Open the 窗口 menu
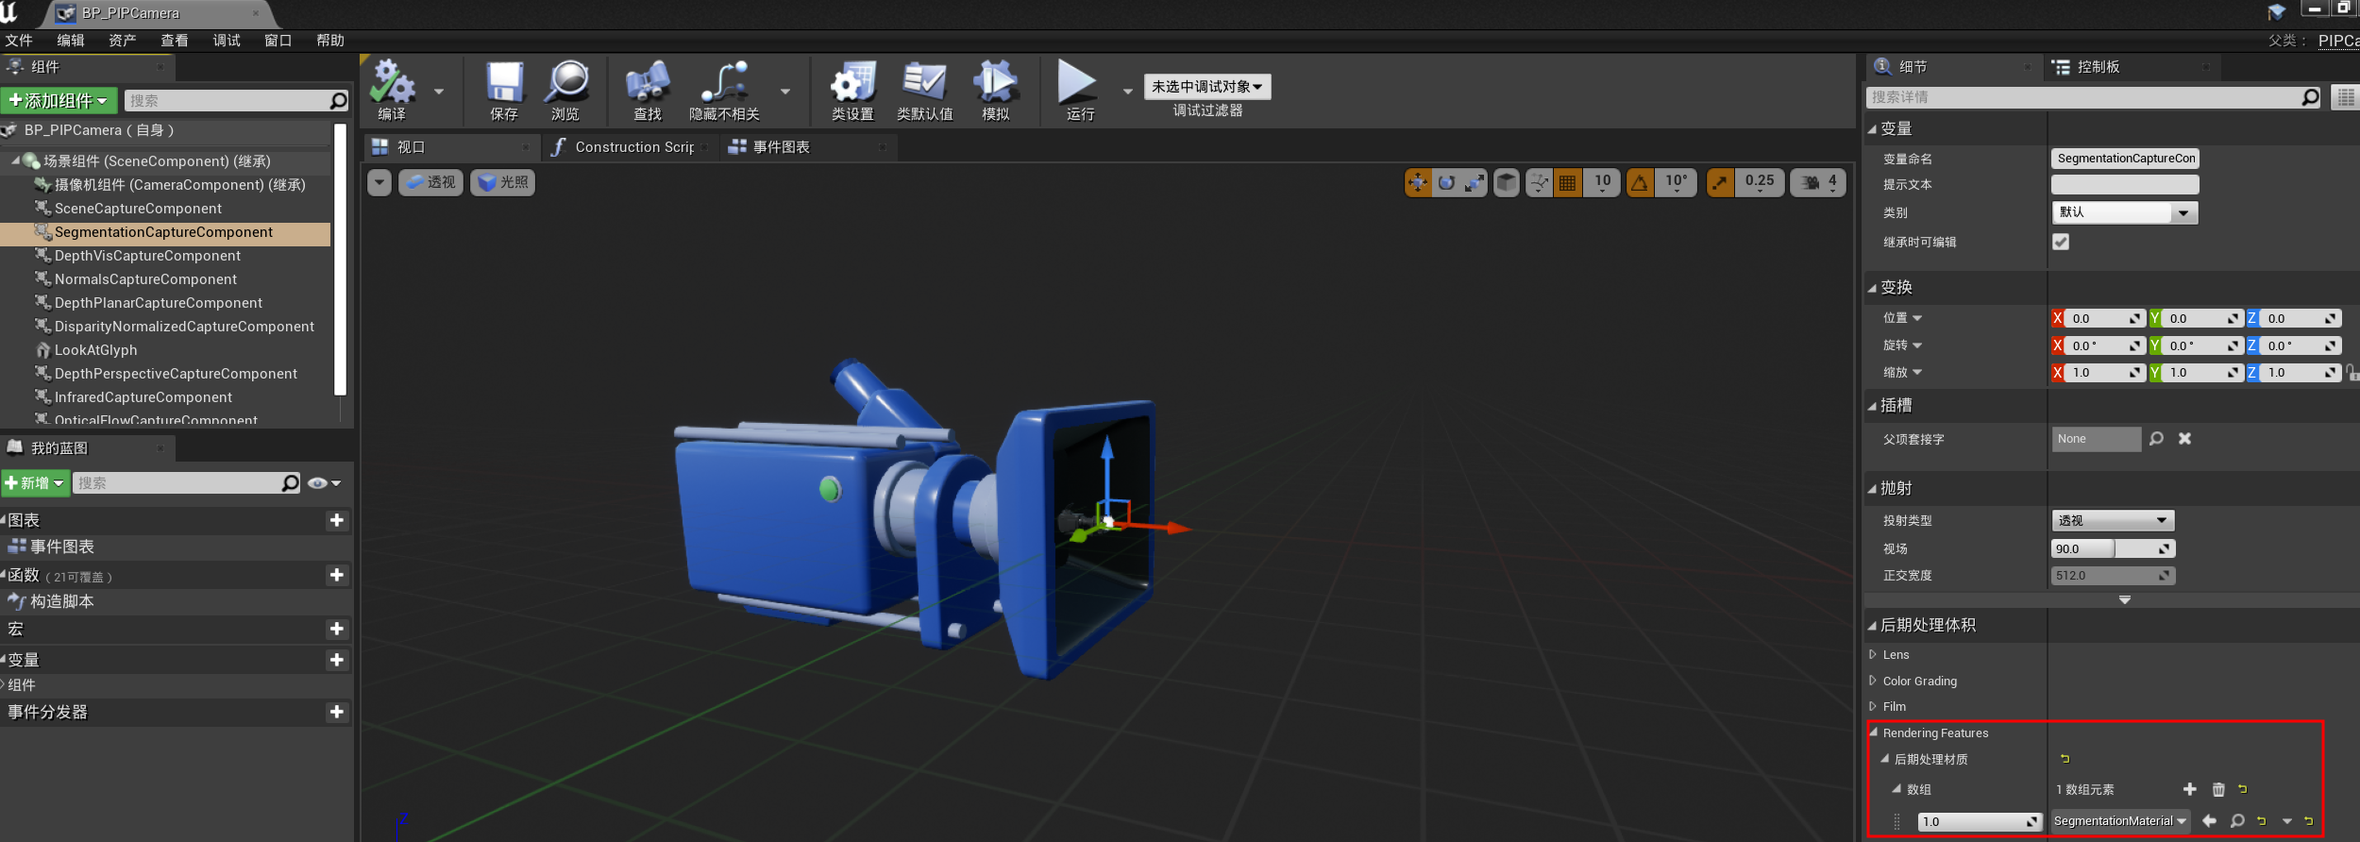 tap(278, 41)
